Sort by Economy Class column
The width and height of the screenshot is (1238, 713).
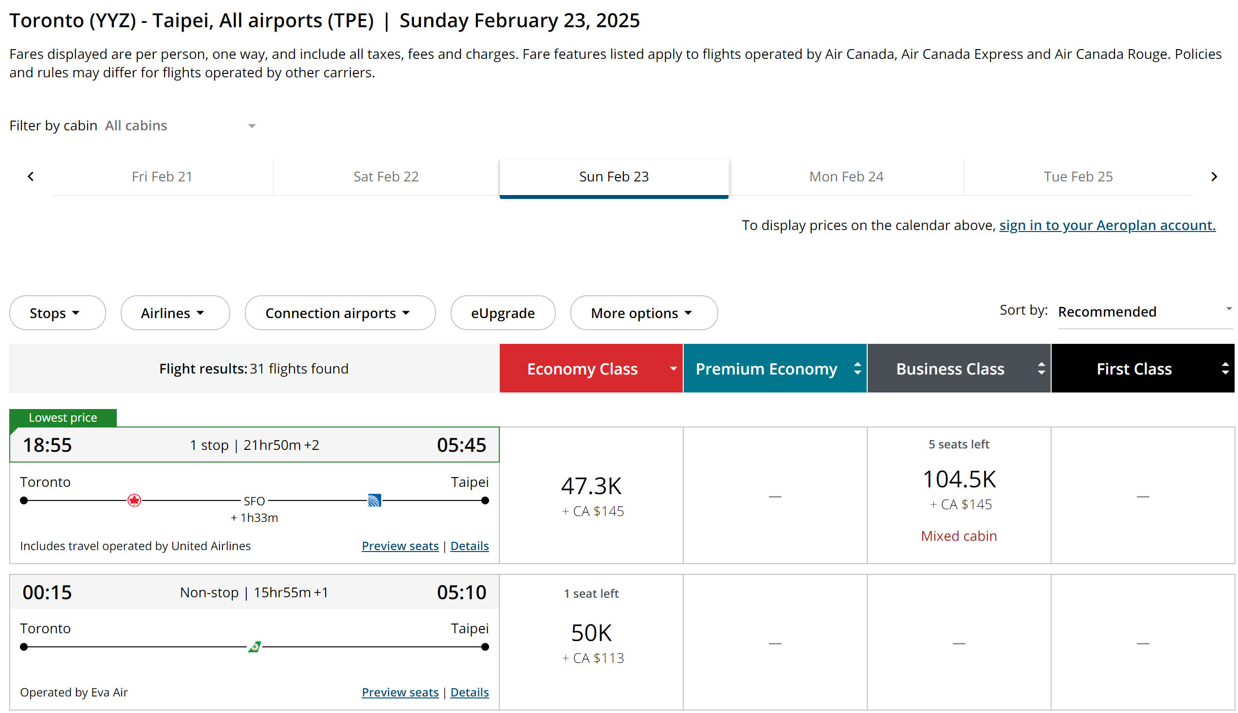pos(591,368)
